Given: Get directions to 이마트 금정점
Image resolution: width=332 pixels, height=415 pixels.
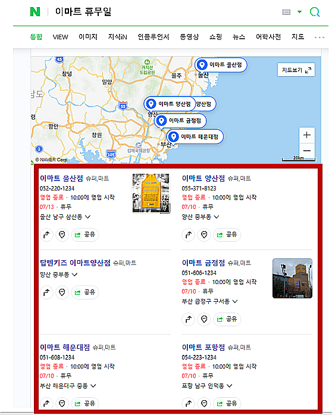Looking at the screenshot, I should pyautogui.click(x=189, y=319).
